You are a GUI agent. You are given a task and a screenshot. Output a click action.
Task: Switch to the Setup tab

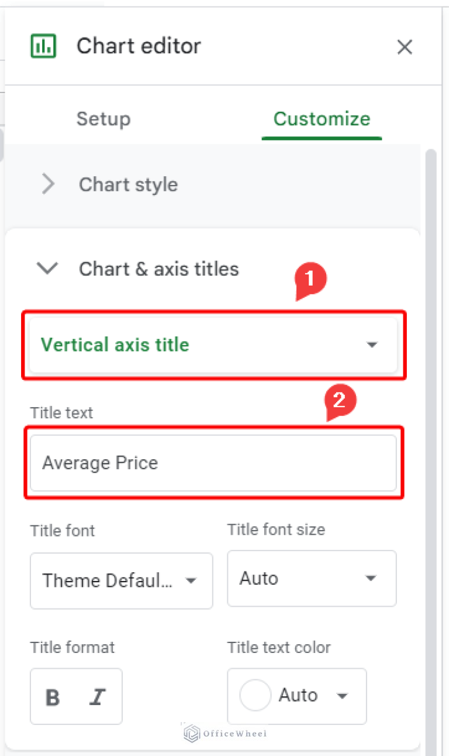pyautogui.click(x=103, y=119)
